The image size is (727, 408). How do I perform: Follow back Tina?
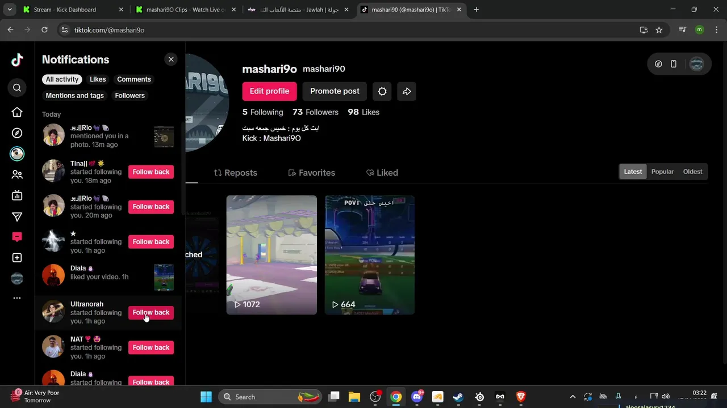(151, 172)
